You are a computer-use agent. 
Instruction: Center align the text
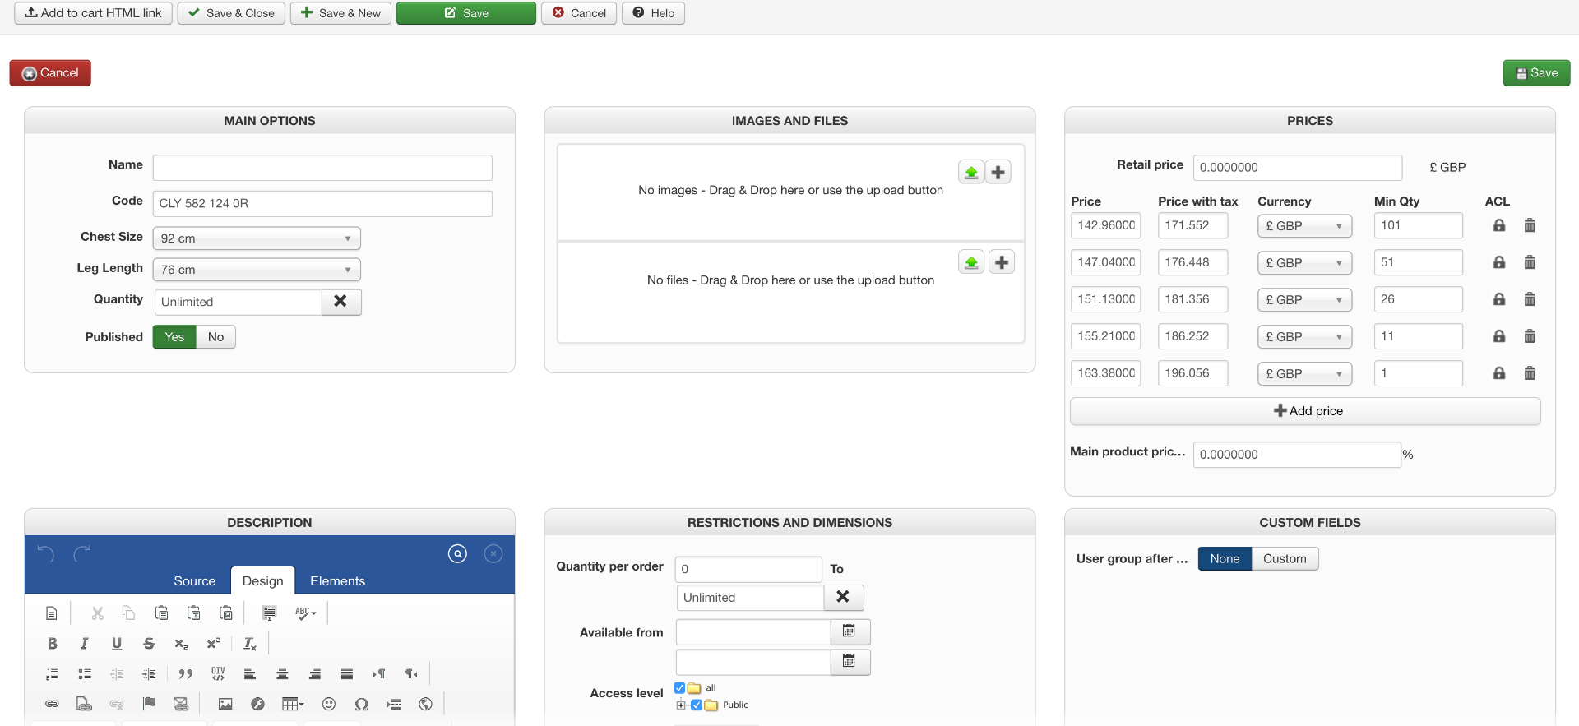[282, 674]
